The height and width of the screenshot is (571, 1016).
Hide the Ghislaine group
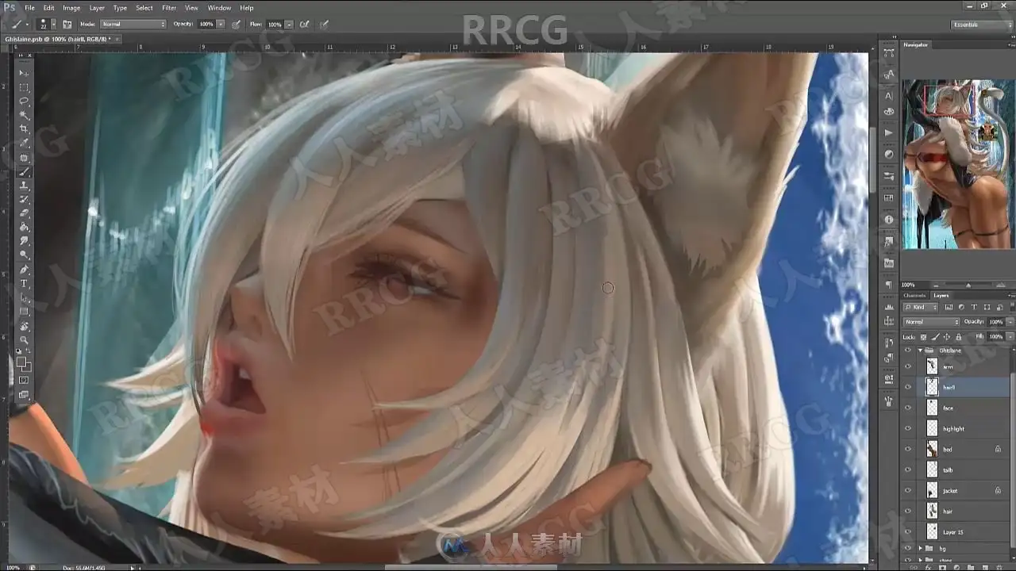(907, 350)
